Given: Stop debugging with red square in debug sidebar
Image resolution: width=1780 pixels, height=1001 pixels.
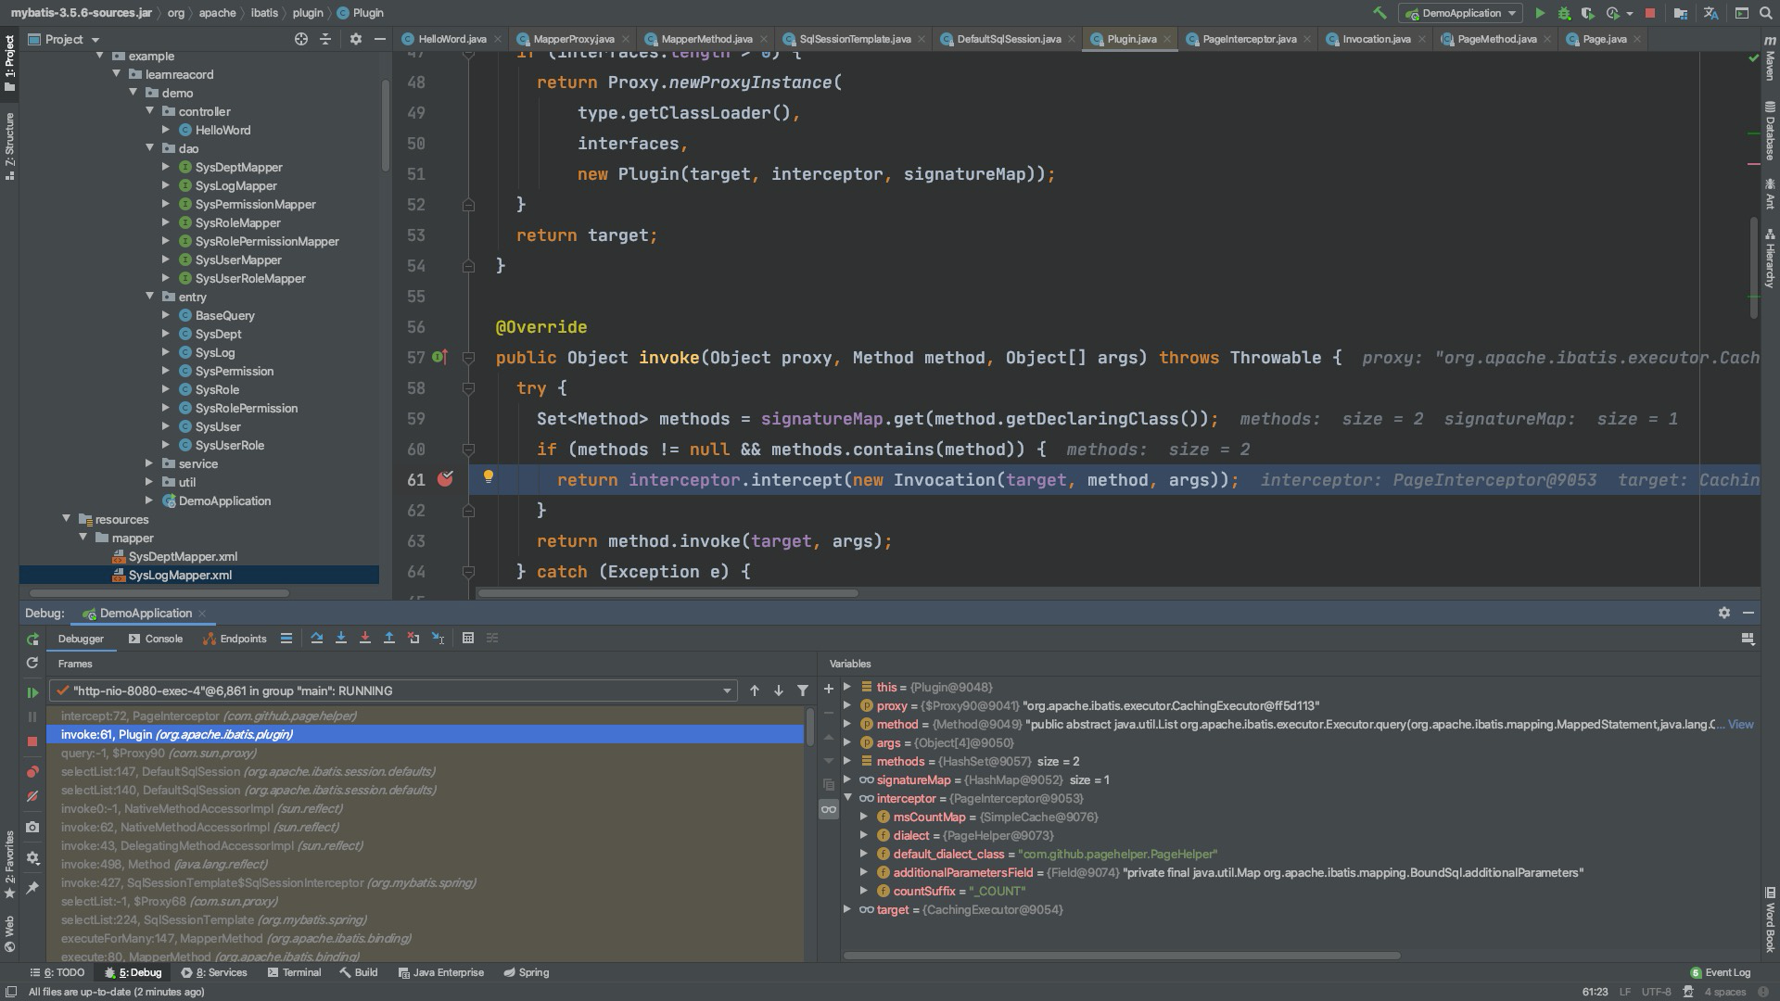Looking at the screenshot, I should [x=32, y=741].
